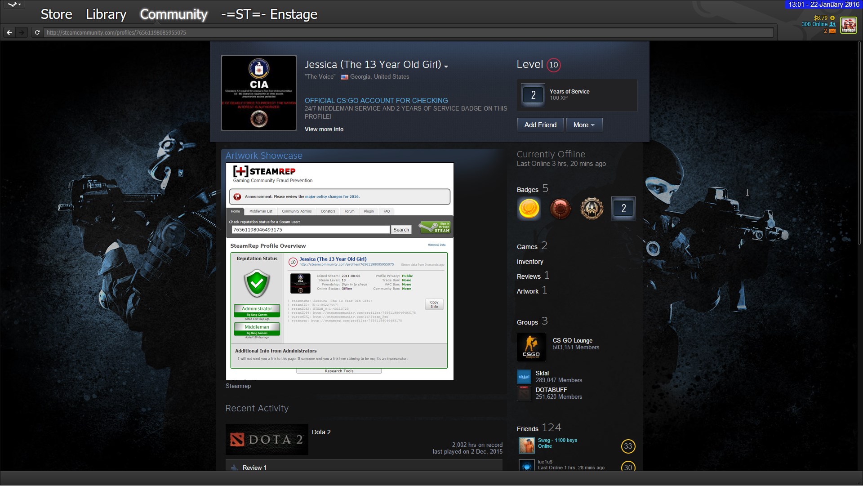Click the page vertical scrollbar
The image size is (863, 499).
(859, 144)
